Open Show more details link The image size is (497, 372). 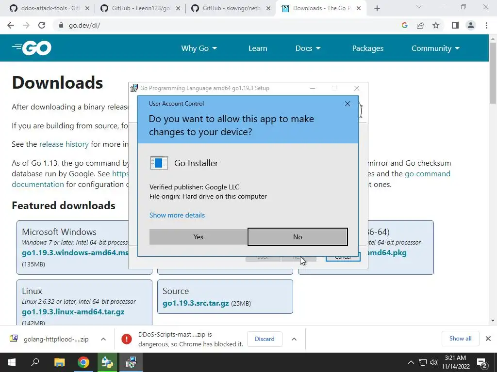point(177,215)
